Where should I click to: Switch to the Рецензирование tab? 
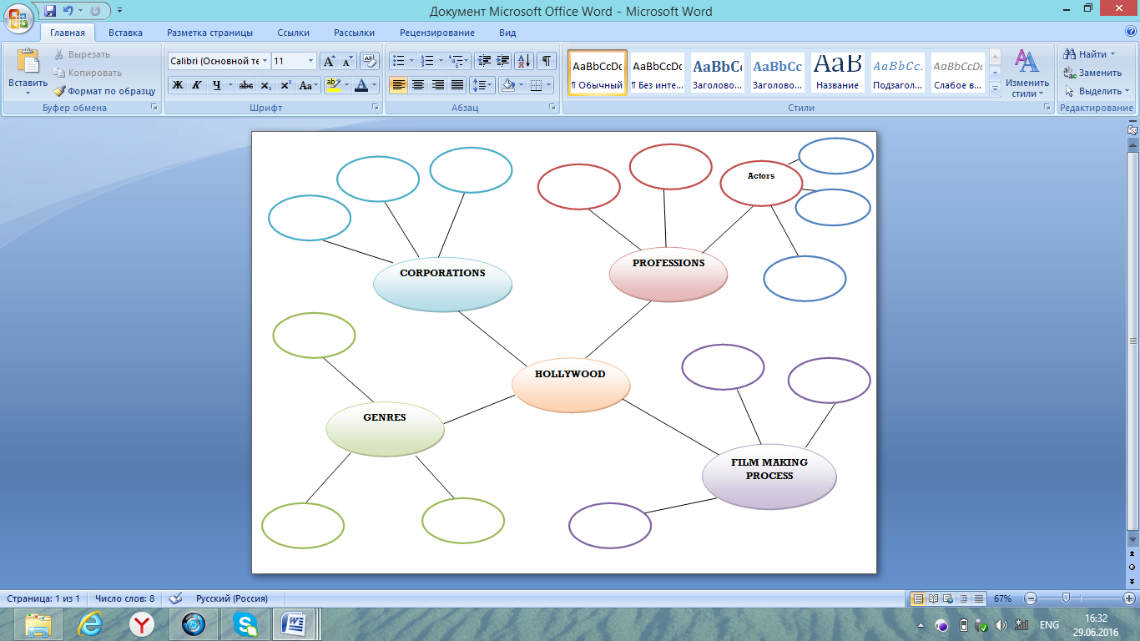437,33
